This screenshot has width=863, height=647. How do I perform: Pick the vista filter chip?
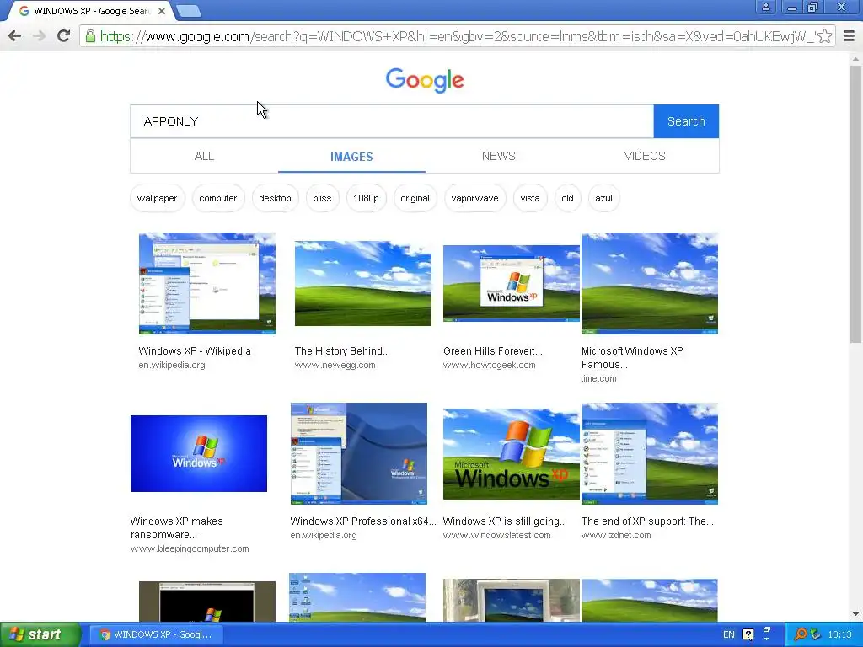coord(530,198)
